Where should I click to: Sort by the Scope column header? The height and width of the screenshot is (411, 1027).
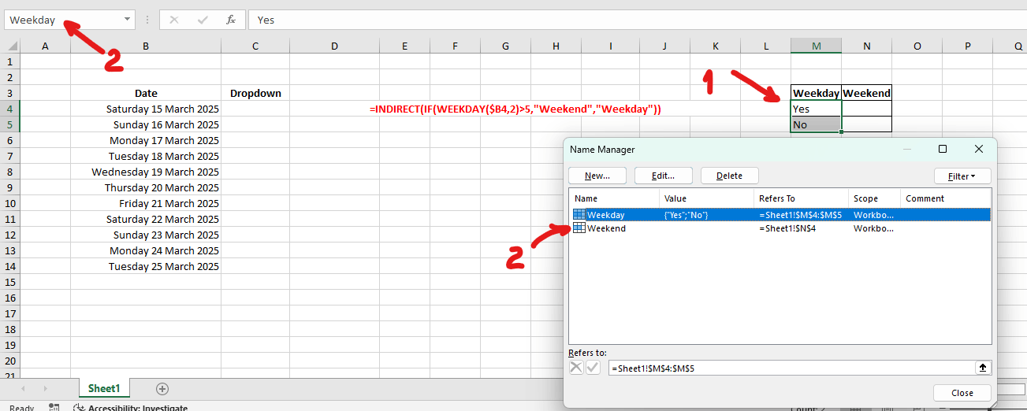874,198
